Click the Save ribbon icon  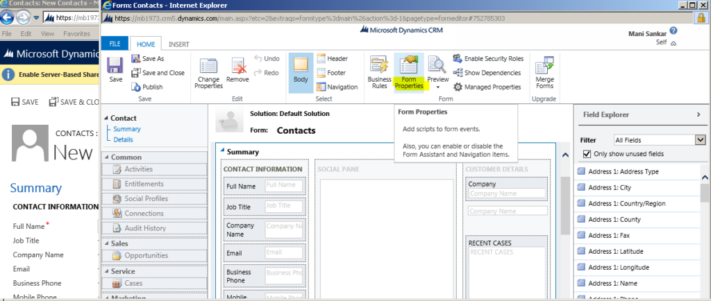(116, 70)
